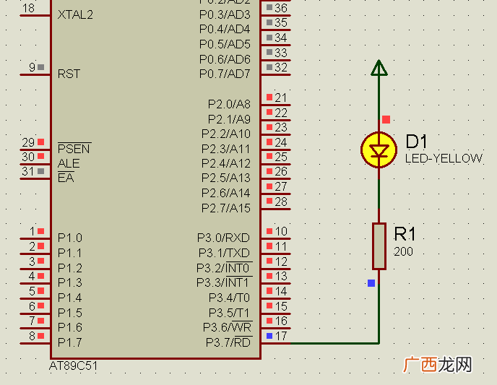
Task: Click the P2.3/A11 pin label
Action: (226, 149)
